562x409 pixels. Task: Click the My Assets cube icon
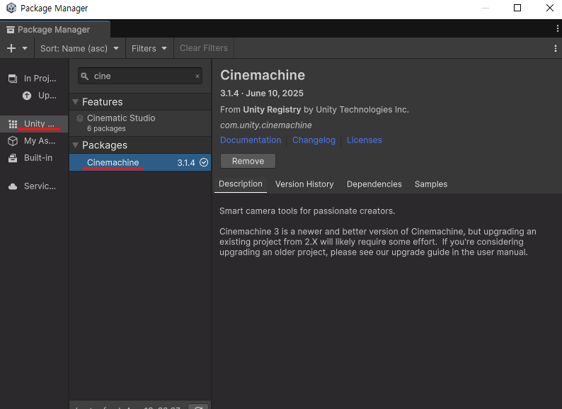tap(13, 141)
